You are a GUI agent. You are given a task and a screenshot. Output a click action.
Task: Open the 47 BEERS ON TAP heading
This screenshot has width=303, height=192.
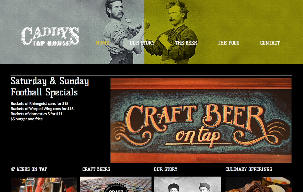click(29, 169)
